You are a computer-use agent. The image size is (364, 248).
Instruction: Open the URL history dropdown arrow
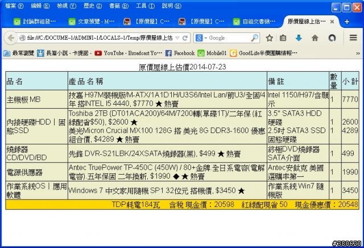click(x=177, y=38)
